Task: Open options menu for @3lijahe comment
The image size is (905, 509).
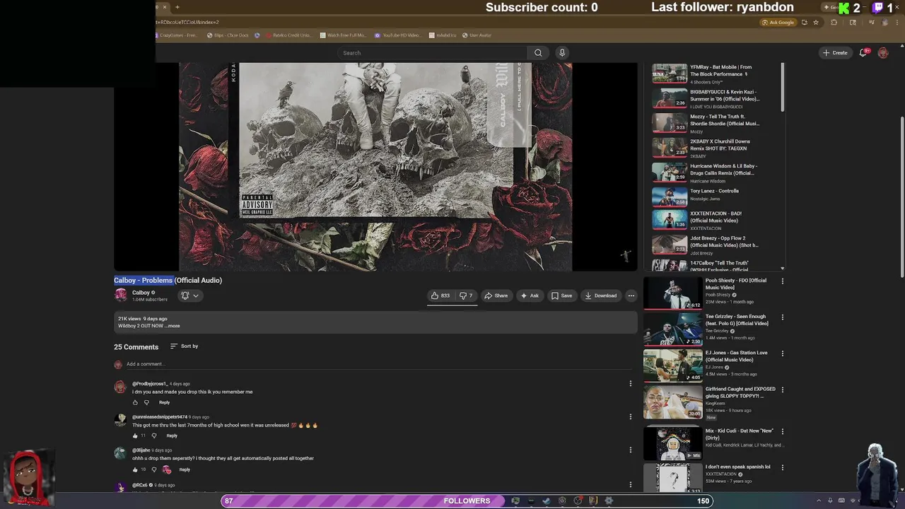Action: click(x=631, y=450)
